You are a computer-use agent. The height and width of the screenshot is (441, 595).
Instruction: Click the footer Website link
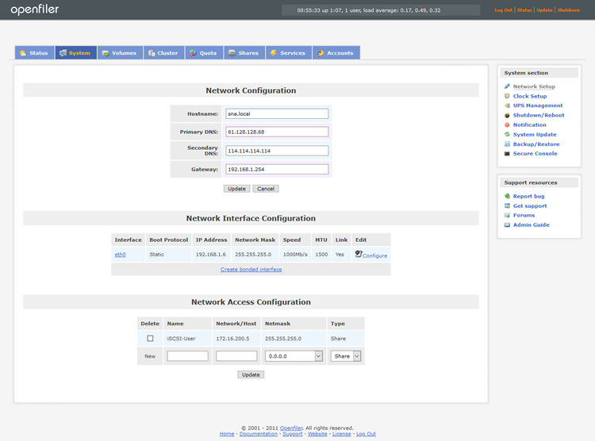[x=317, y=434]
